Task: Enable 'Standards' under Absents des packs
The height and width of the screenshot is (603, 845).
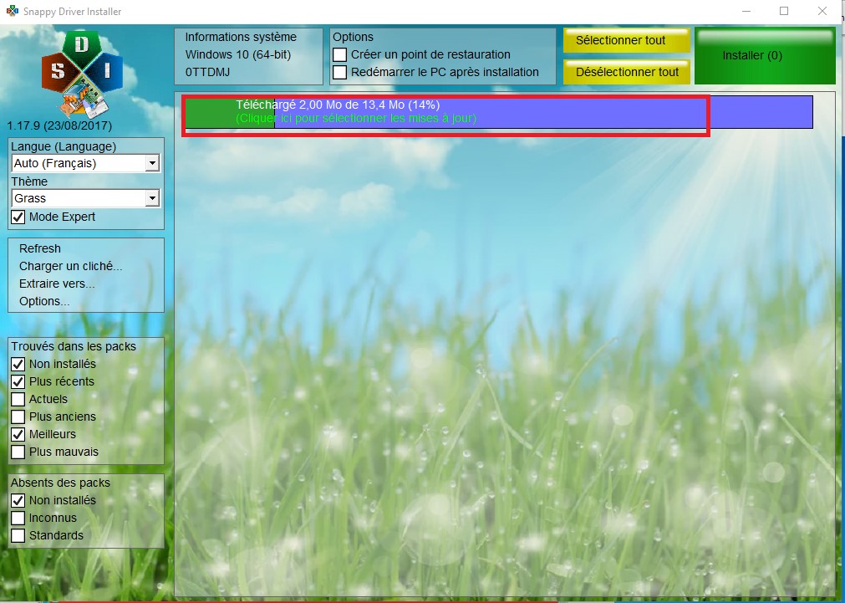Action: point(18,535)
